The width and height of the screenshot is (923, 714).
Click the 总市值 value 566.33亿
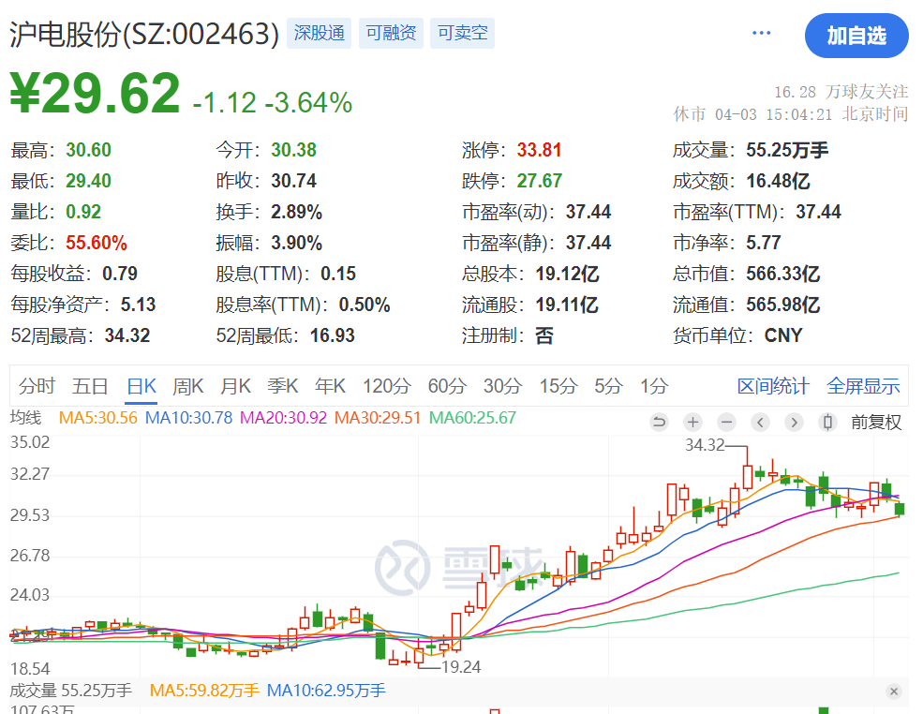tap(782, 274)
